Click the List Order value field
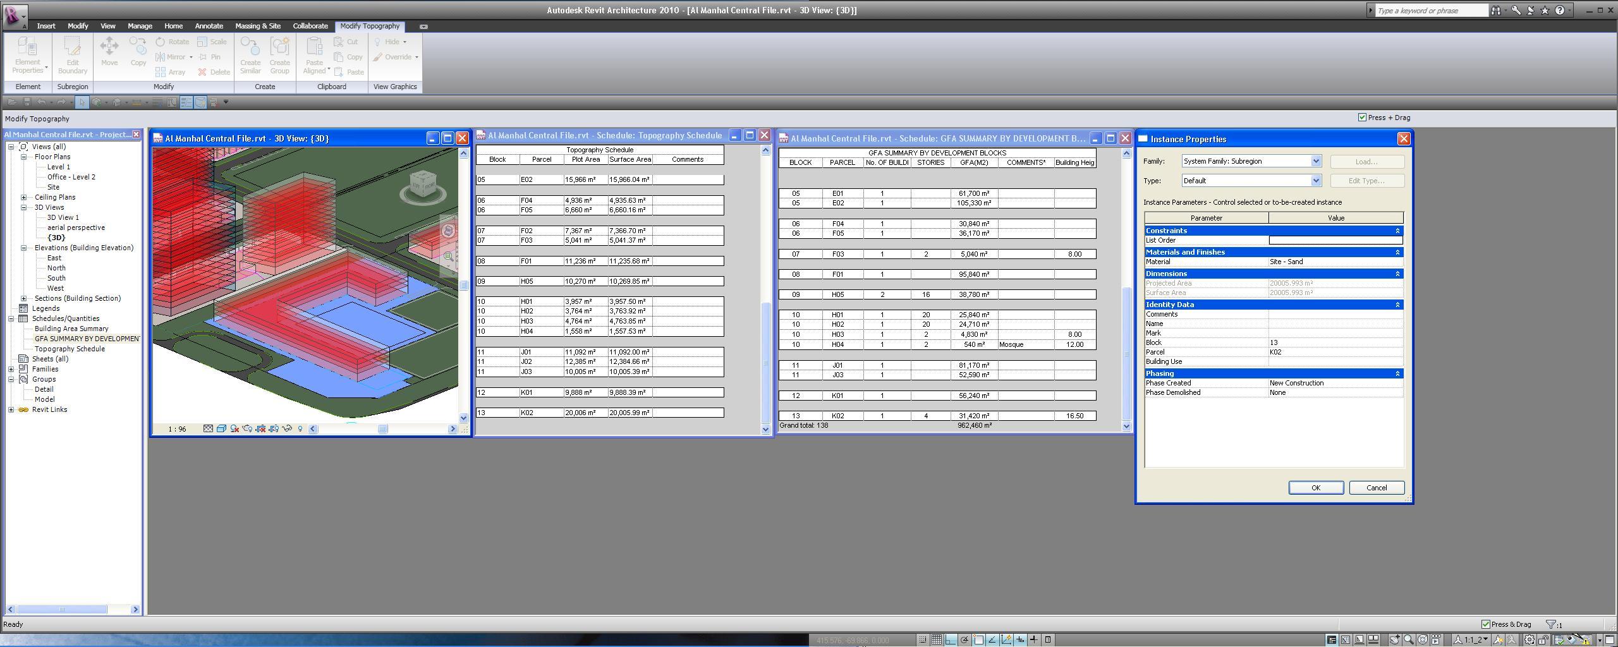This screenshot has width=1618, height=647. click(x=1335, y=240)
